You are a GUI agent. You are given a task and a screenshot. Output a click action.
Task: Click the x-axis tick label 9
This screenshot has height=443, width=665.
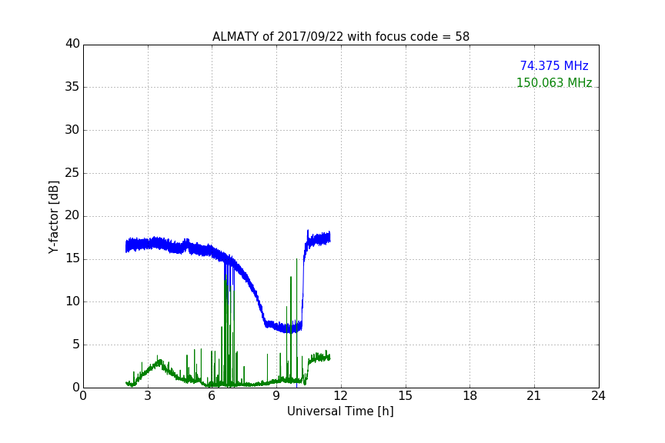(x=276, y=396)
